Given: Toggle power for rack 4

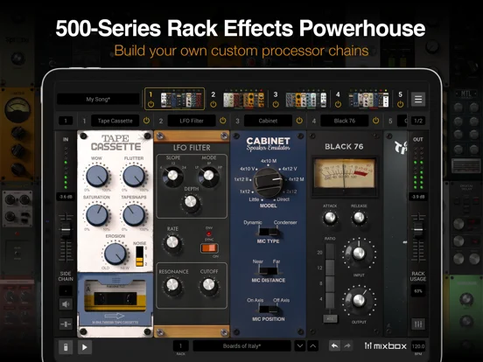Looking at the screenshot, I should 338,104.
